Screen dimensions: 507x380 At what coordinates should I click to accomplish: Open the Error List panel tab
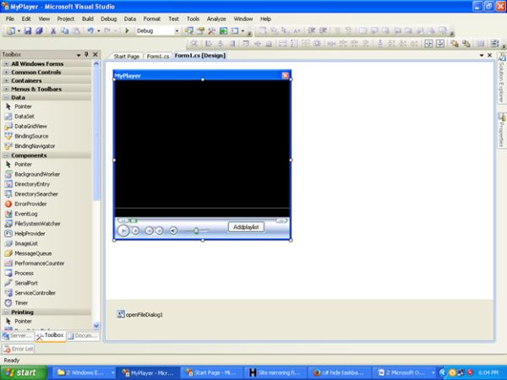19,349
